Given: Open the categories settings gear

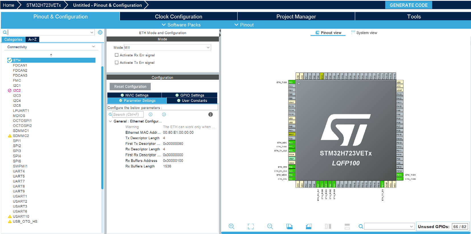Looking at the screenshot, I should 100,32.
